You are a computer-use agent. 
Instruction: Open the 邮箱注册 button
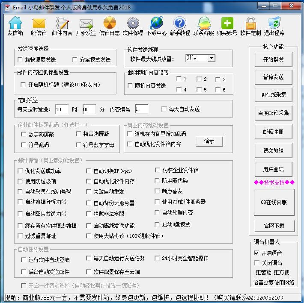click(273, 132)
